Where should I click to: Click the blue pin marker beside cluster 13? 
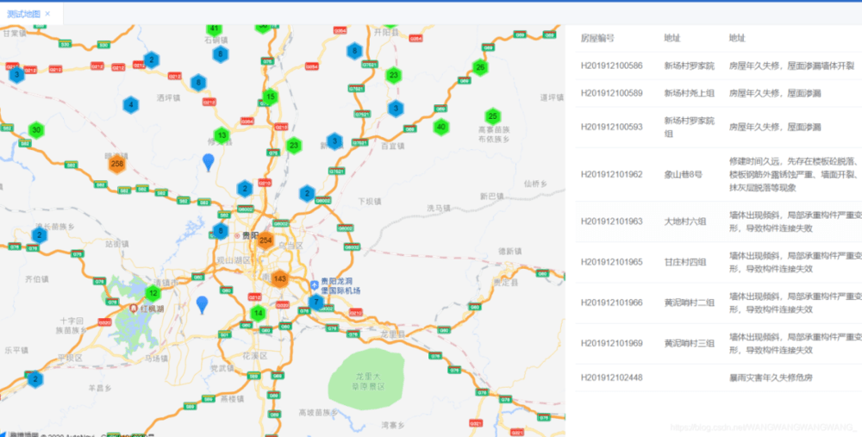208,160
